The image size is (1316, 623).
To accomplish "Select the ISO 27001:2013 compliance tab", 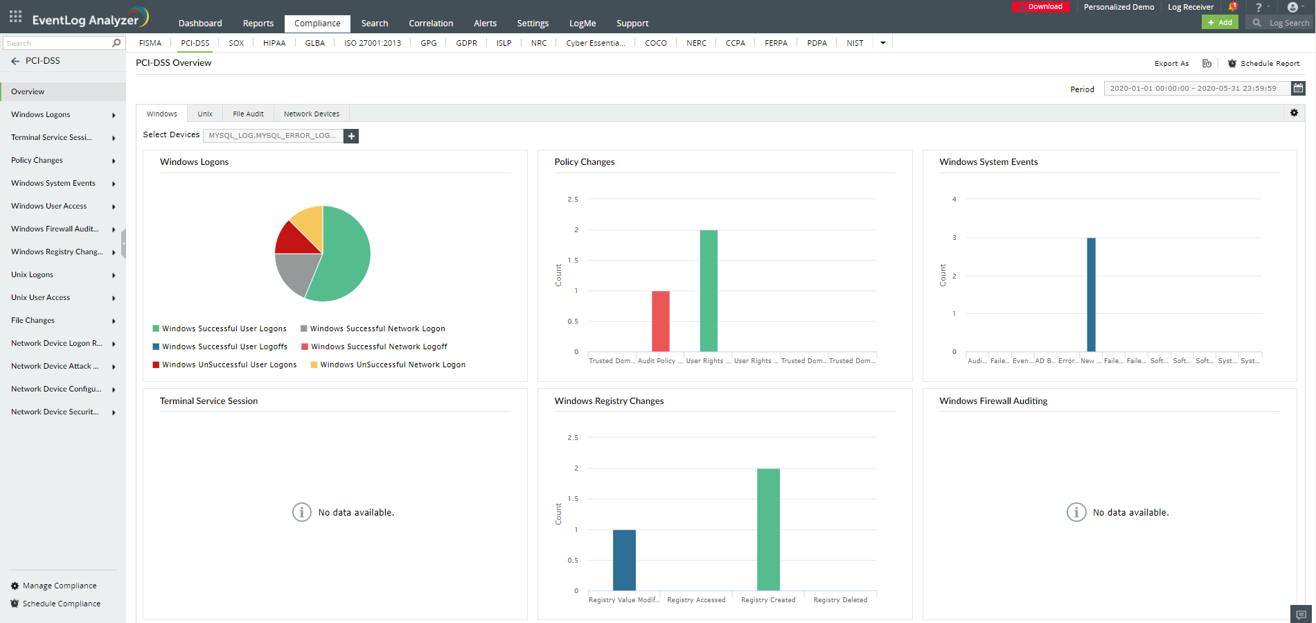I will (373, 43).
